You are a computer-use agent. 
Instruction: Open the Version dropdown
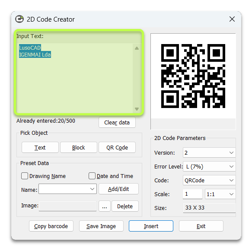pos(209,153)
